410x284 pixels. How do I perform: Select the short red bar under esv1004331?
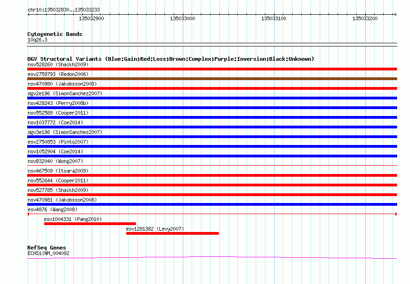90,224
